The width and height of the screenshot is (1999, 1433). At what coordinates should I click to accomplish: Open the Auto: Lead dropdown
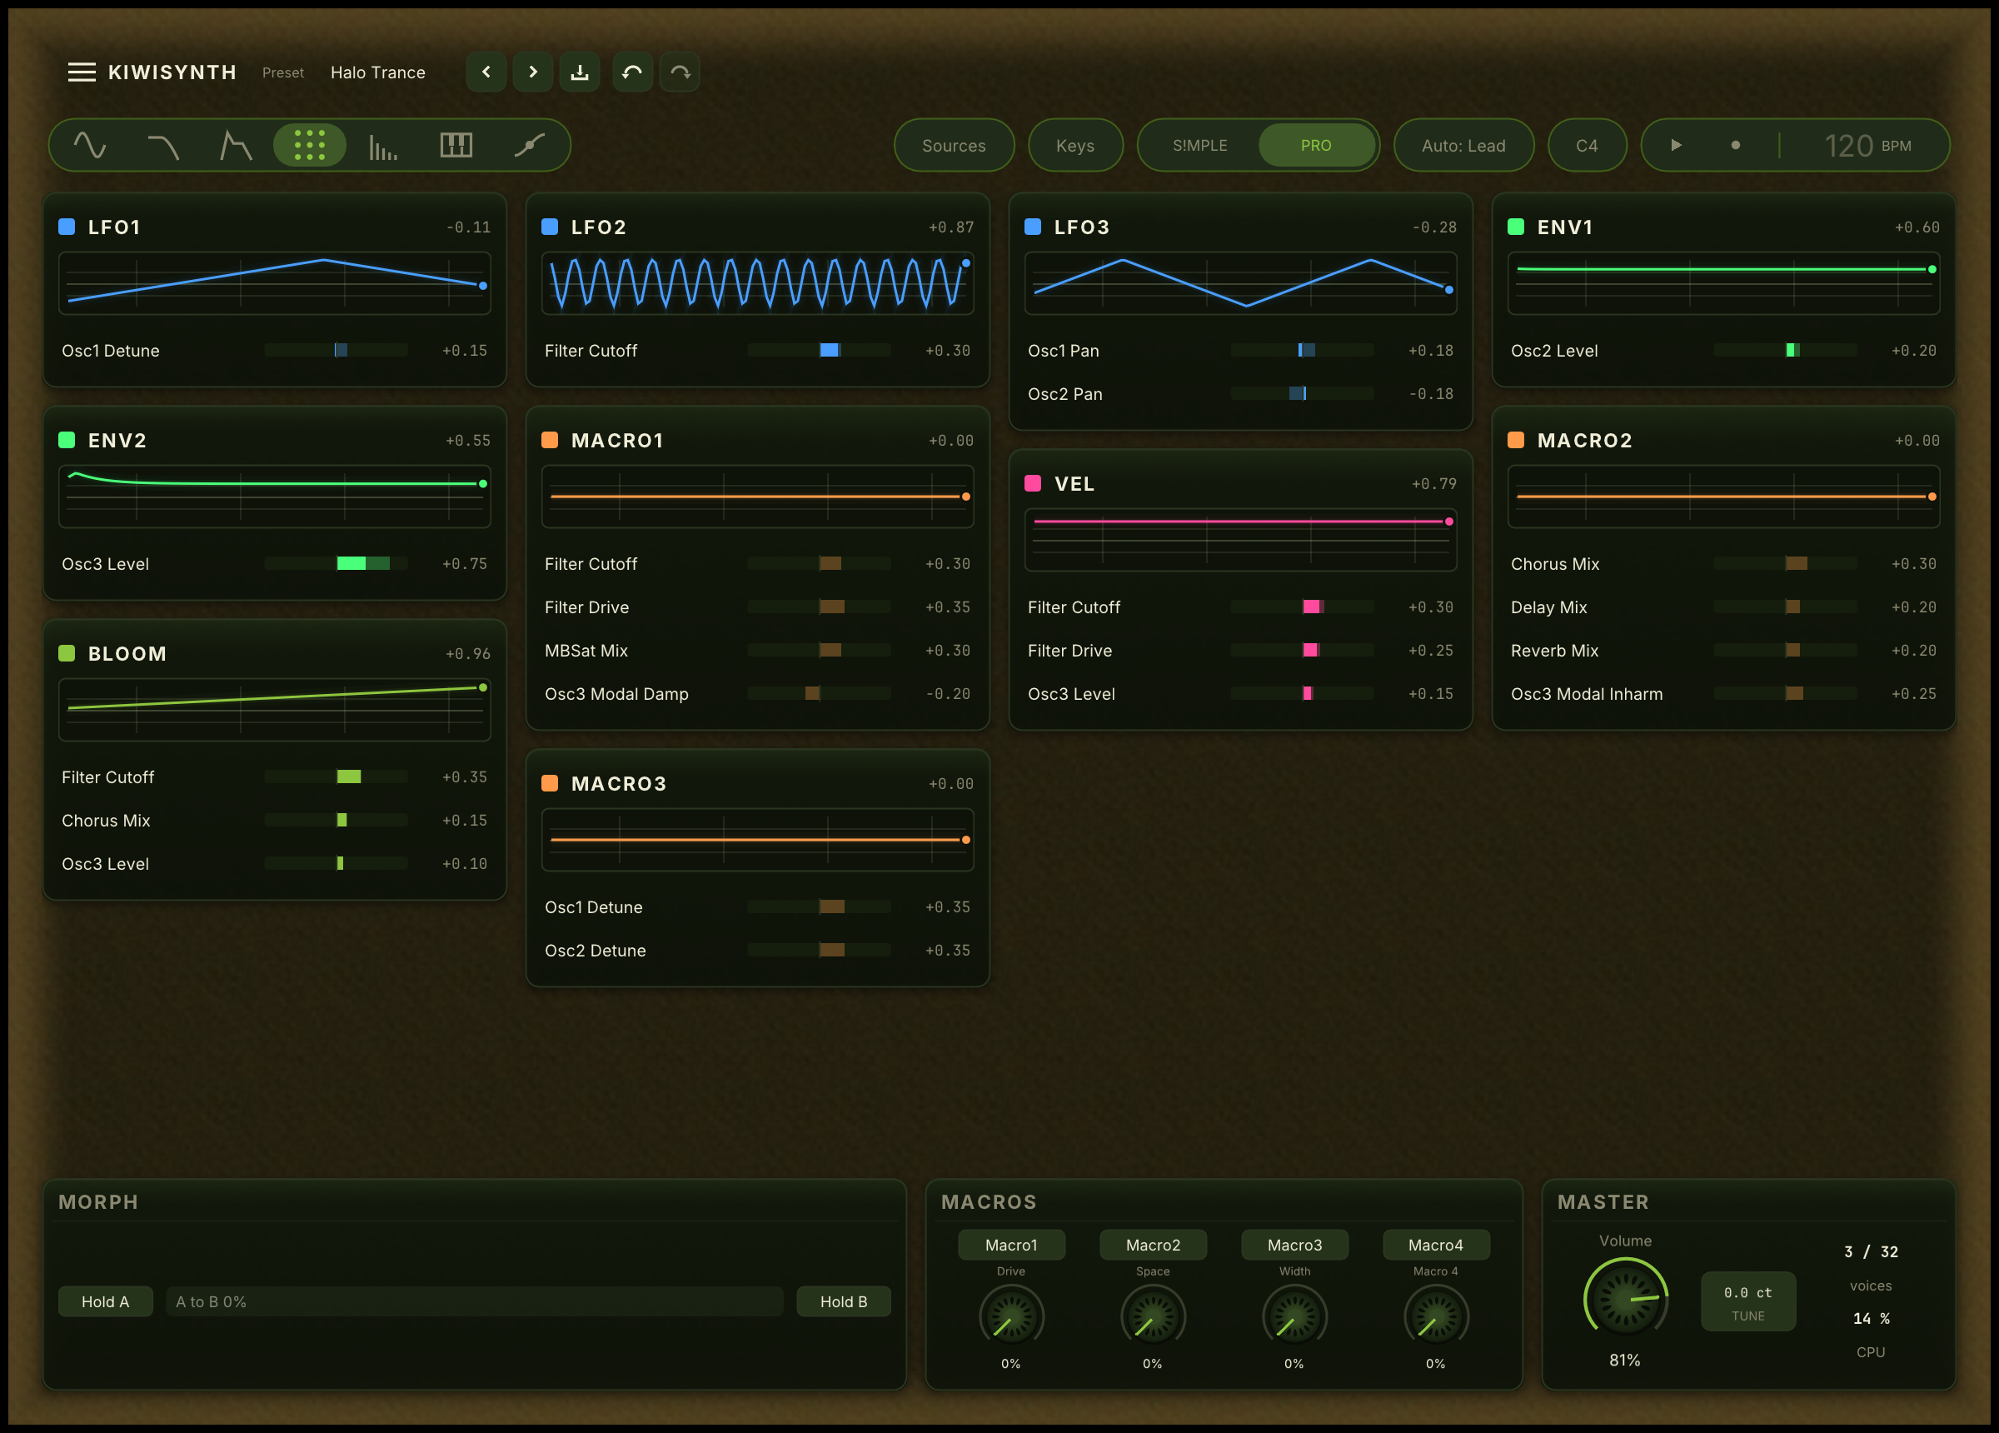pos(1463,146)
